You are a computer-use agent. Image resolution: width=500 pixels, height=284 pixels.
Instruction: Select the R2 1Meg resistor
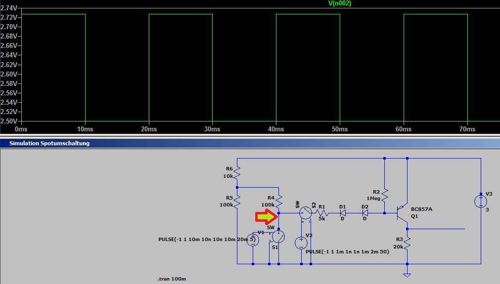click(x=385, y=195)
